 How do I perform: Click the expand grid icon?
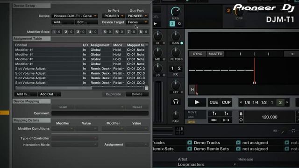tap(226, 120)
